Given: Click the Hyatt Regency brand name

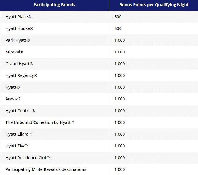Looking at the screenshot, I should [x=21, y=75].
